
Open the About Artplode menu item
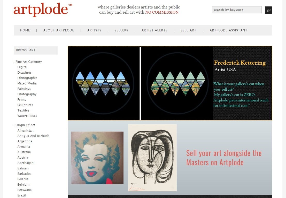[59, 30]
